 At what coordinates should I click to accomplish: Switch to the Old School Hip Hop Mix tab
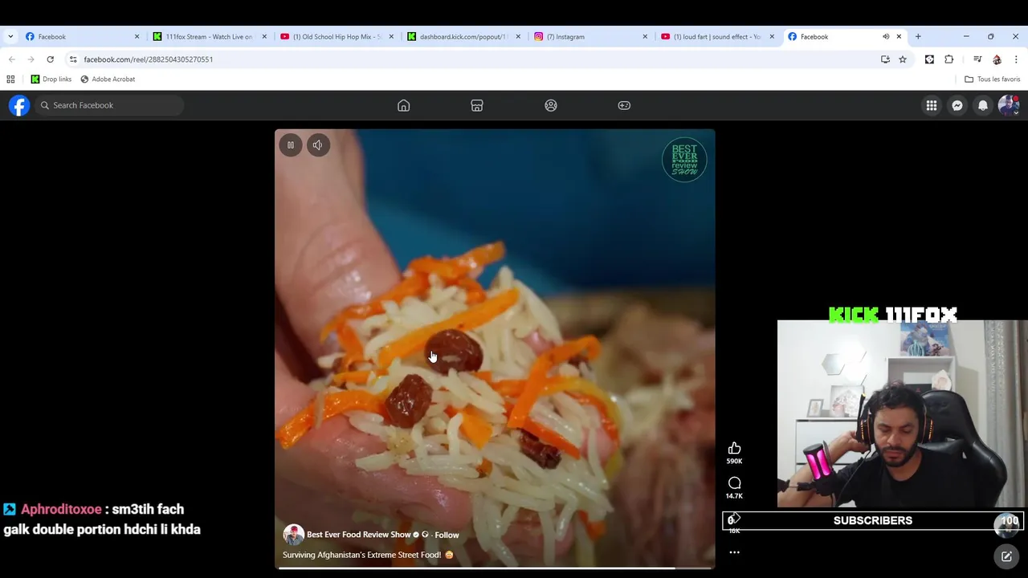coord(337,36)
